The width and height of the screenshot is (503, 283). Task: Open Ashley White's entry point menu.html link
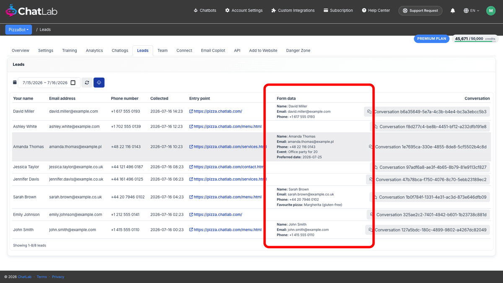226,127
